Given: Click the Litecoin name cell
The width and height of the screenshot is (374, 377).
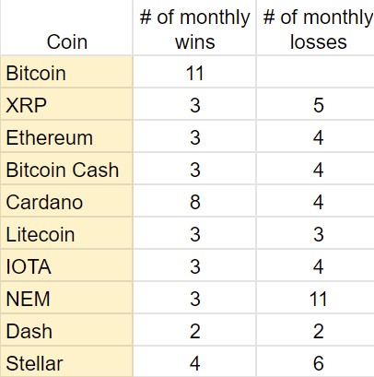Looking at the screenshot, I should [x=66, y=233].
